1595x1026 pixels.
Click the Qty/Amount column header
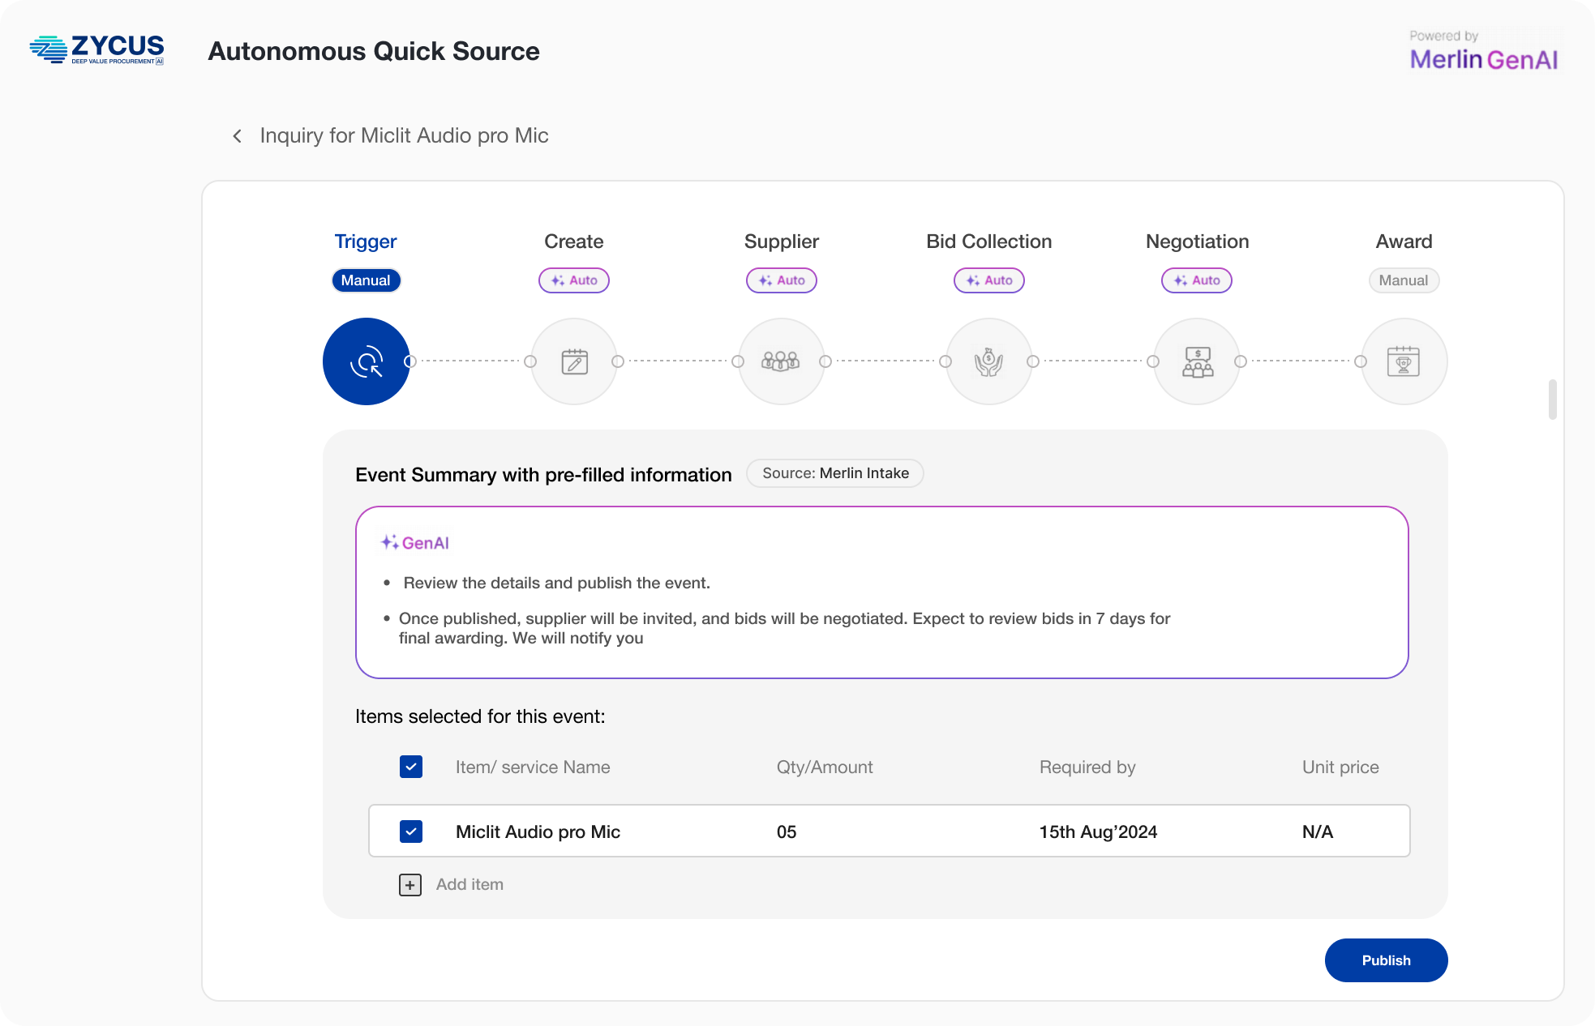click(x=825, y=767)
